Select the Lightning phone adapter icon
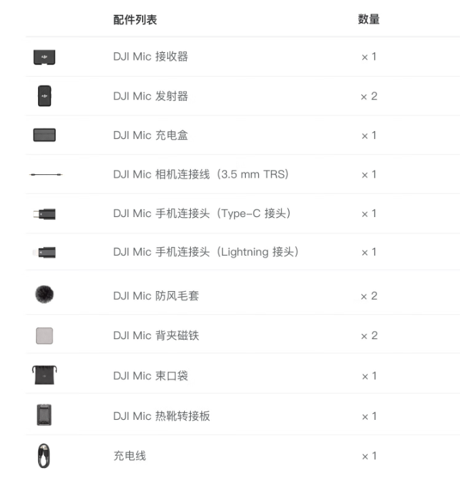 [44, 252]
